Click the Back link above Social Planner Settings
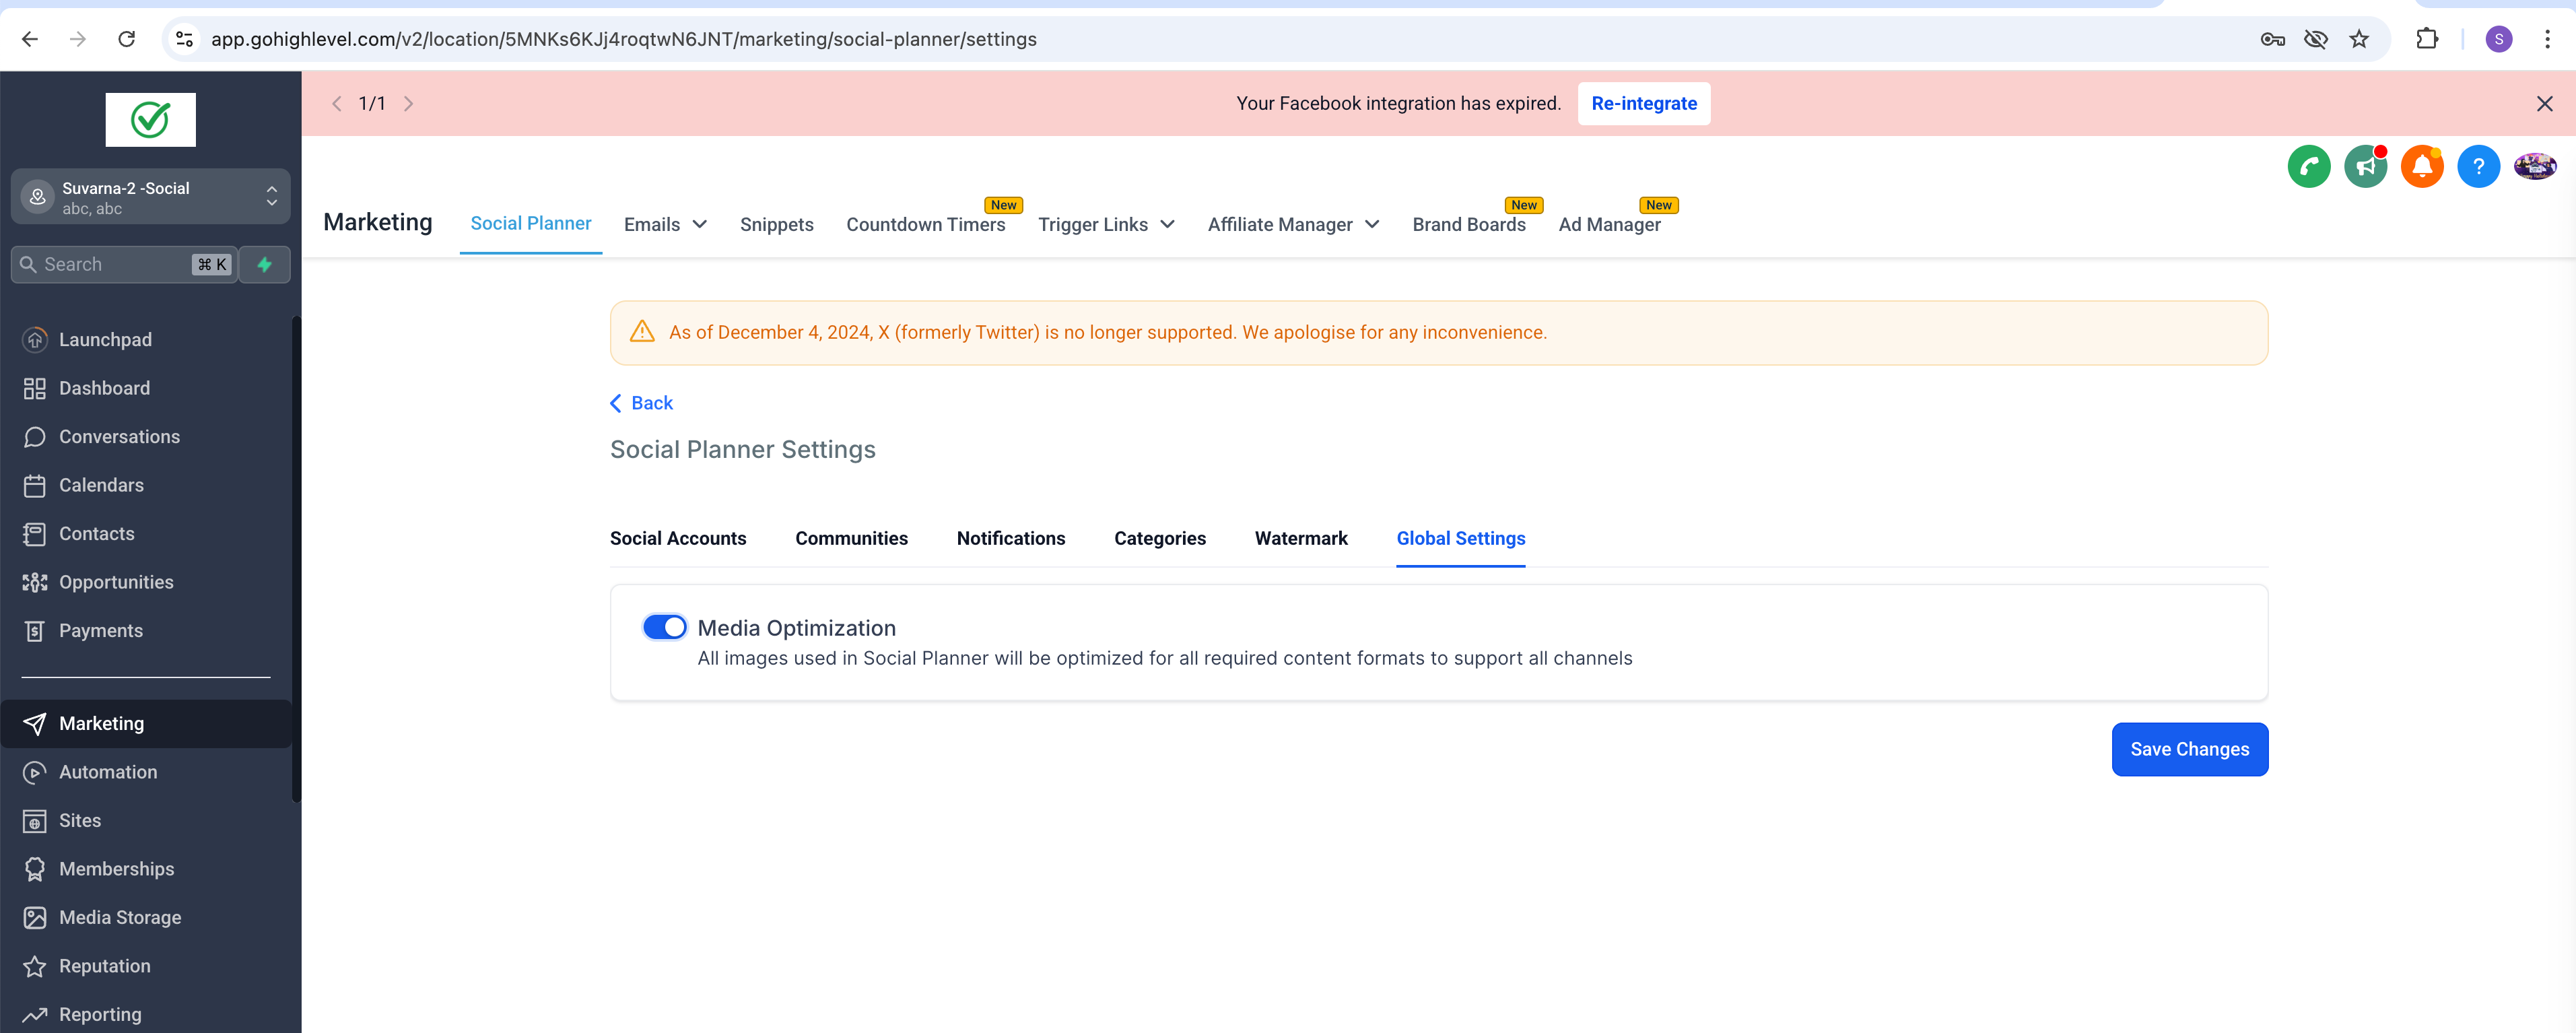This screenshot has height=1033, width=2576. pos(641,402)
